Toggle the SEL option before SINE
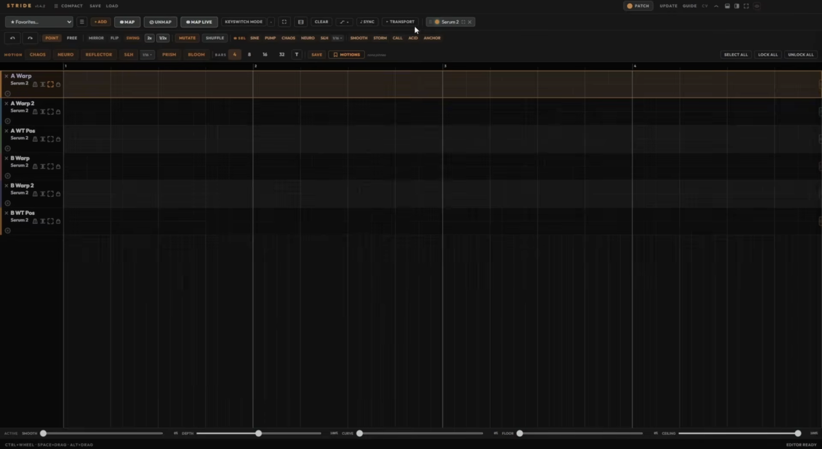Screen dimensions: 822x449 coord(240,38)
